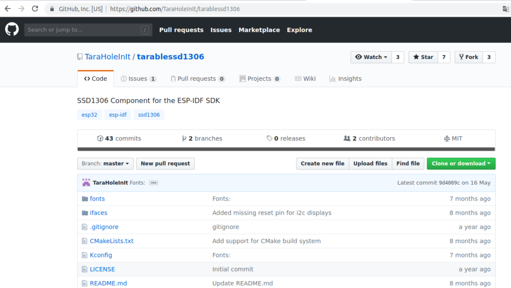Open the TaraHoleInIt owner link
This screenshot has height=288, width=511.
pos(108,57)
